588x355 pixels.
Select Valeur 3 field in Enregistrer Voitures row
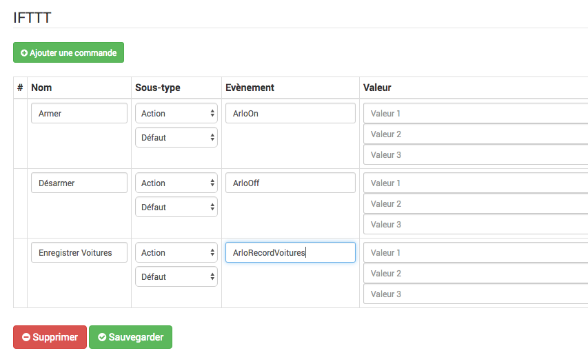pyautogui.click(x=476, y=294)
